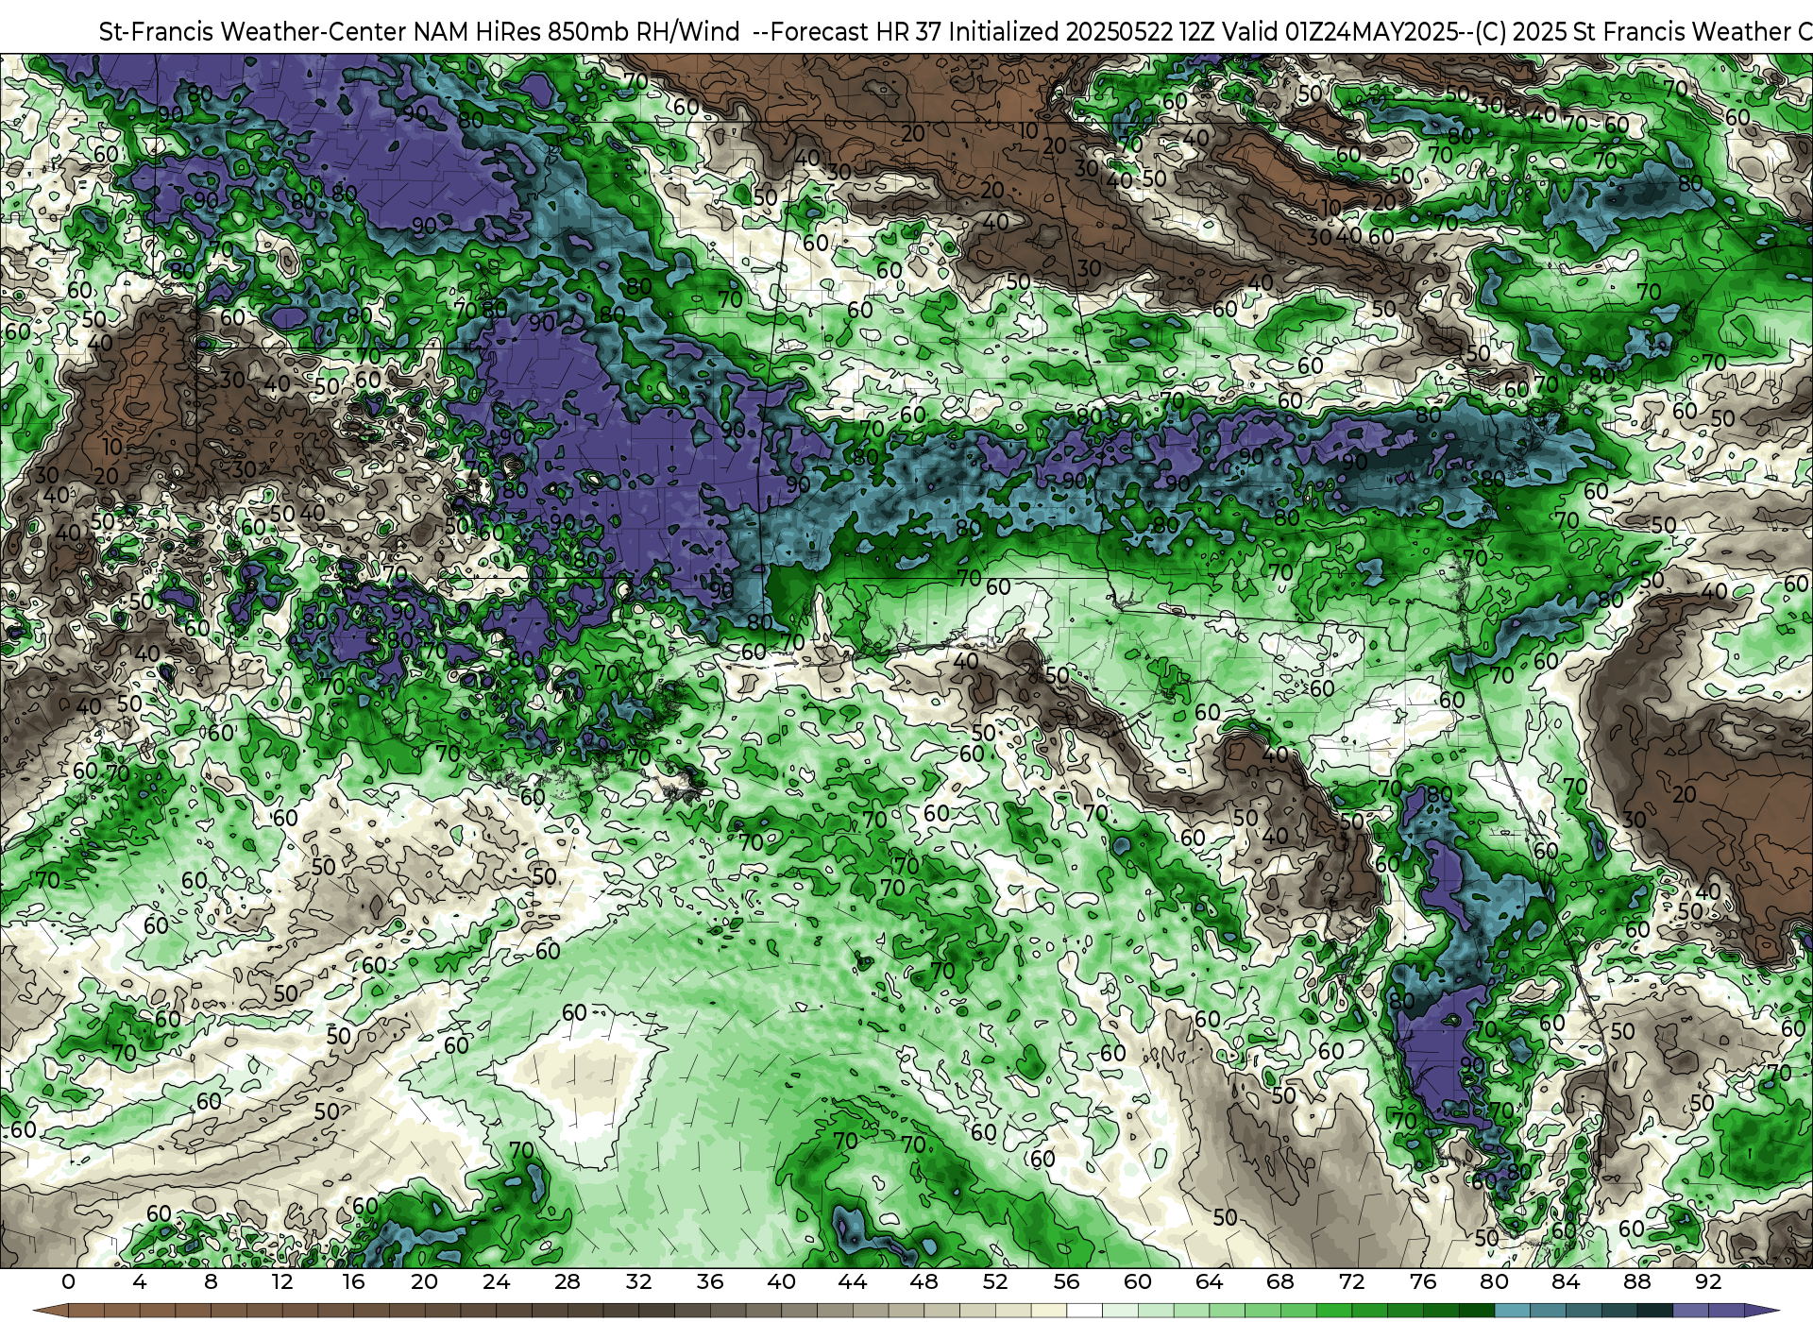The image size is (1813, 1322).
Task: Click the color scale label '24'
Action: (496, 1281)
